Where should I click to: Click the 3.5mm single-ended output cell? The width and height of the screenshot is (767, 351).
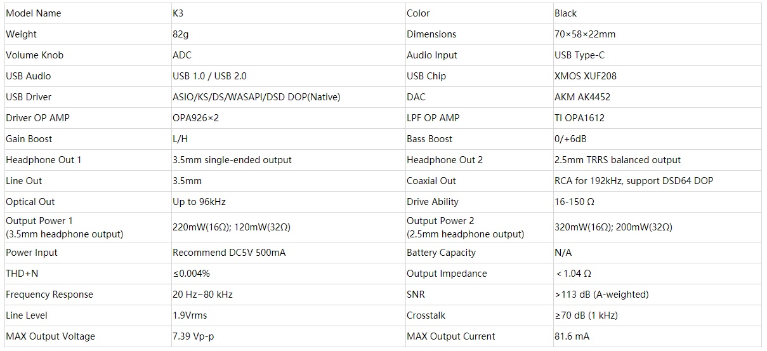click(232, 160)
